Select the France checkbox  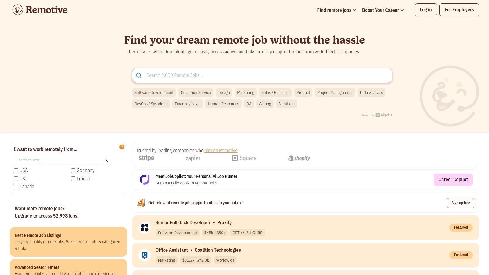(x=73, y=179)
